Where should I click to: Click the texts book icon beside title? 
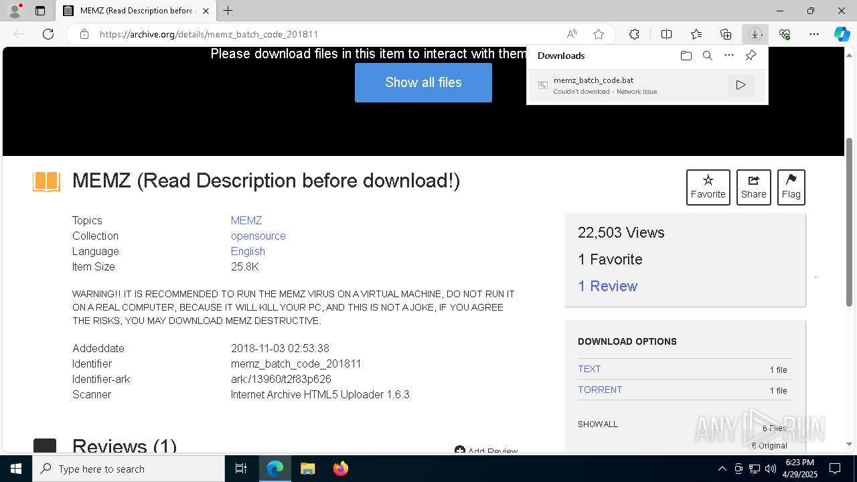pyautogui.click(x=47, y=181)
